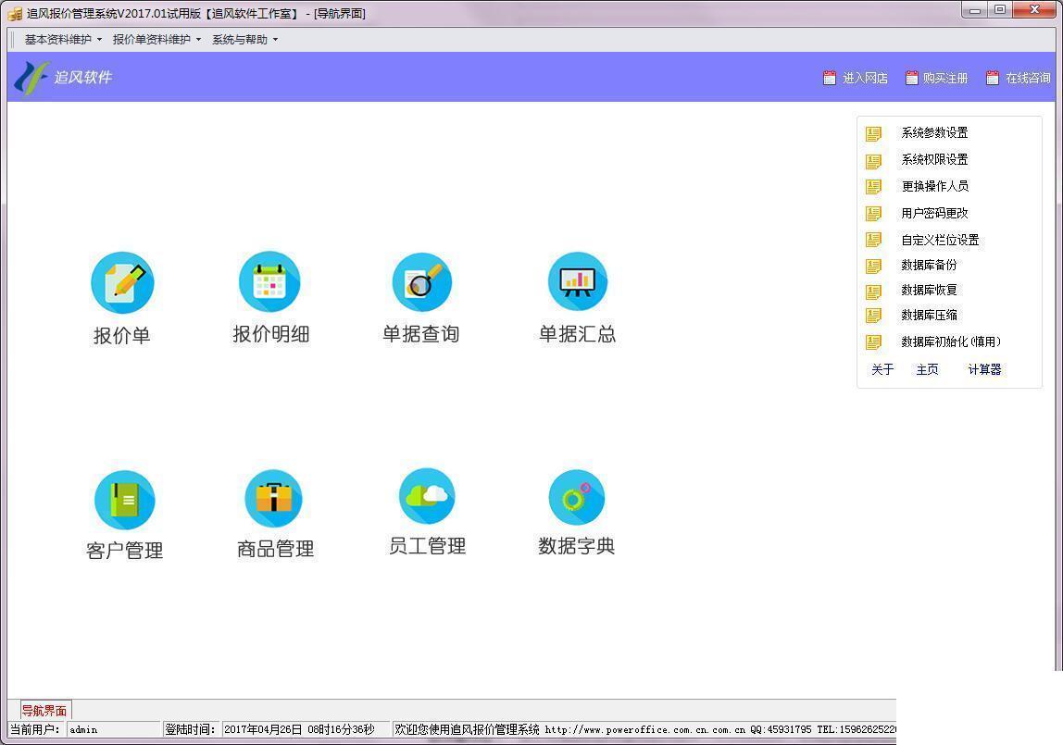Click the login time 2017年04月26日 status field
The width and height of the screenshot is (1063, 745).
coord(306,729)
